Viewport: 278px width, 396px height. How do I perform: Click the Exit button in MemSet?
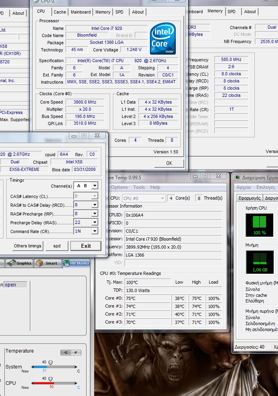coord(86,246)
